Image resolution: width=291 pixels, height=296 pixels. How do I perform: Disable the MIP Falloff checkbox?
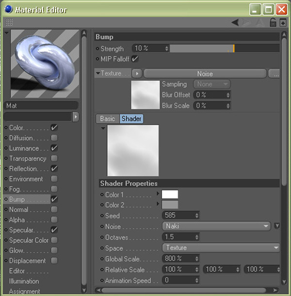pyautogui.click(x=135, y=59)
